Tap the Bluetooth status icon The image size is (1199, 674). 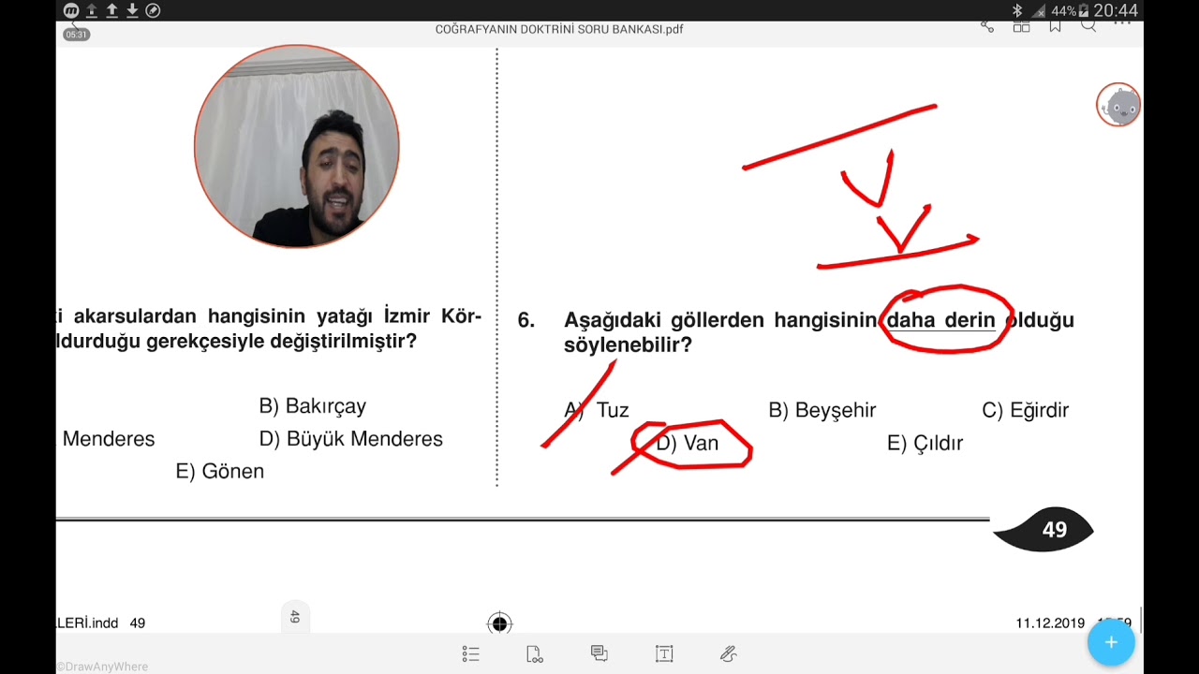1017,11
